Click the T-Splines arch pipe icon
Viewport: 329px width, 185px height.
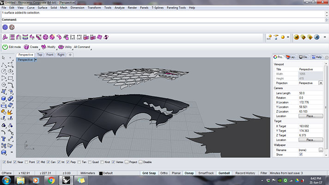18,37
